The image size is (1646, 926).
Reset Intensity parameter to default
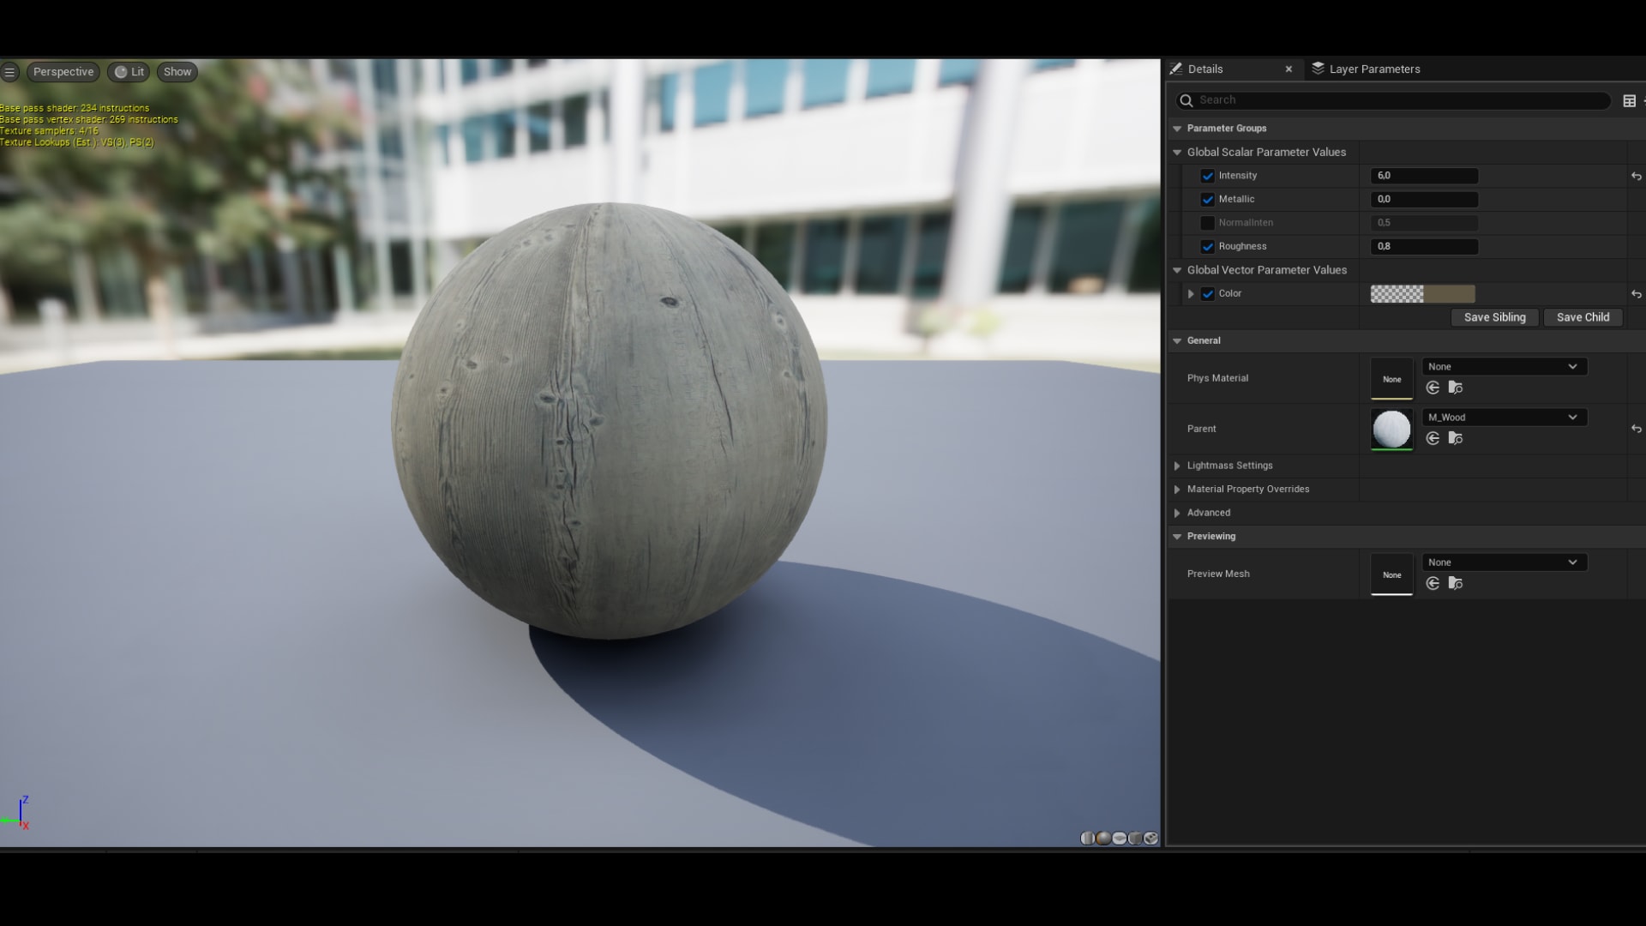(1636, 176)
